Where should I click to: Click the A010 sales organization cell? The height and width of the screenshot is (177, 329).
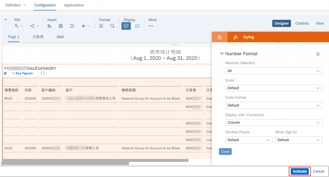[9, 148]
